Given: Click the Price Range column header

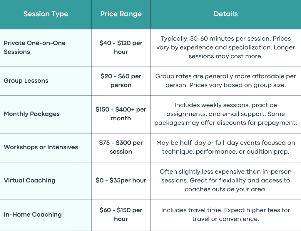Looking at the screenshot, I should coord(121,14).
